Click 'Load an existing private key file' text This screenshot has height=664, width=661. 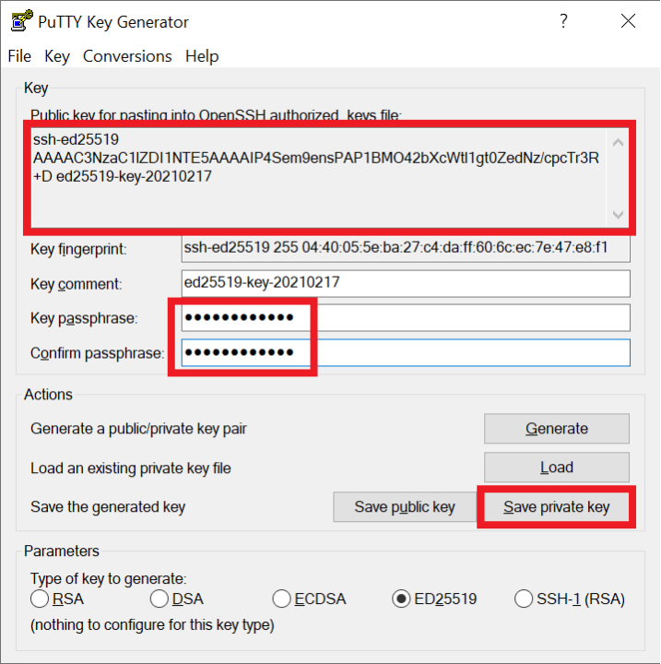coord(130,468)
